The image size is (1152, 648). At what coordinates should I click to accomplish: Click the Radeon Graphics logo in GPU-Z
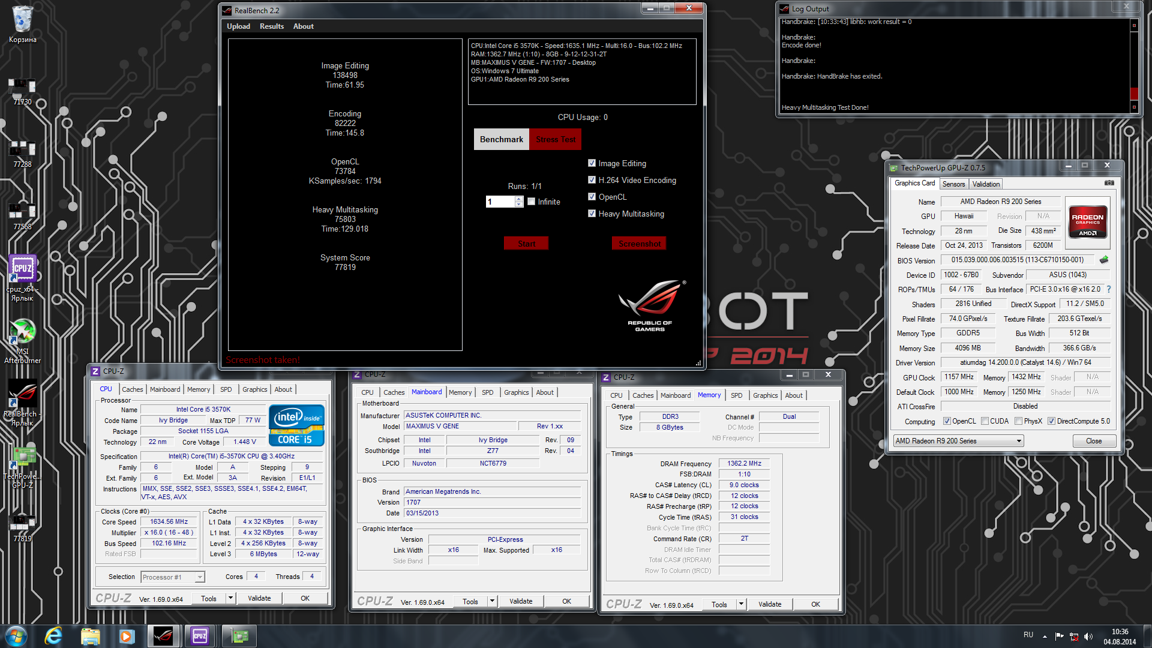1088,221
